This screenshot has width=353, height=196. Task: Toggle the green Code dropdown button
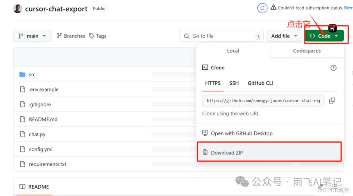click(324, 36)
